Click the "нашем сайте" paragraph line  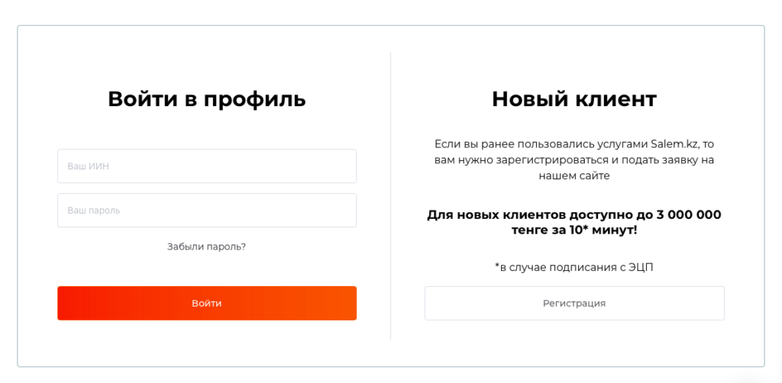(574, 176)
